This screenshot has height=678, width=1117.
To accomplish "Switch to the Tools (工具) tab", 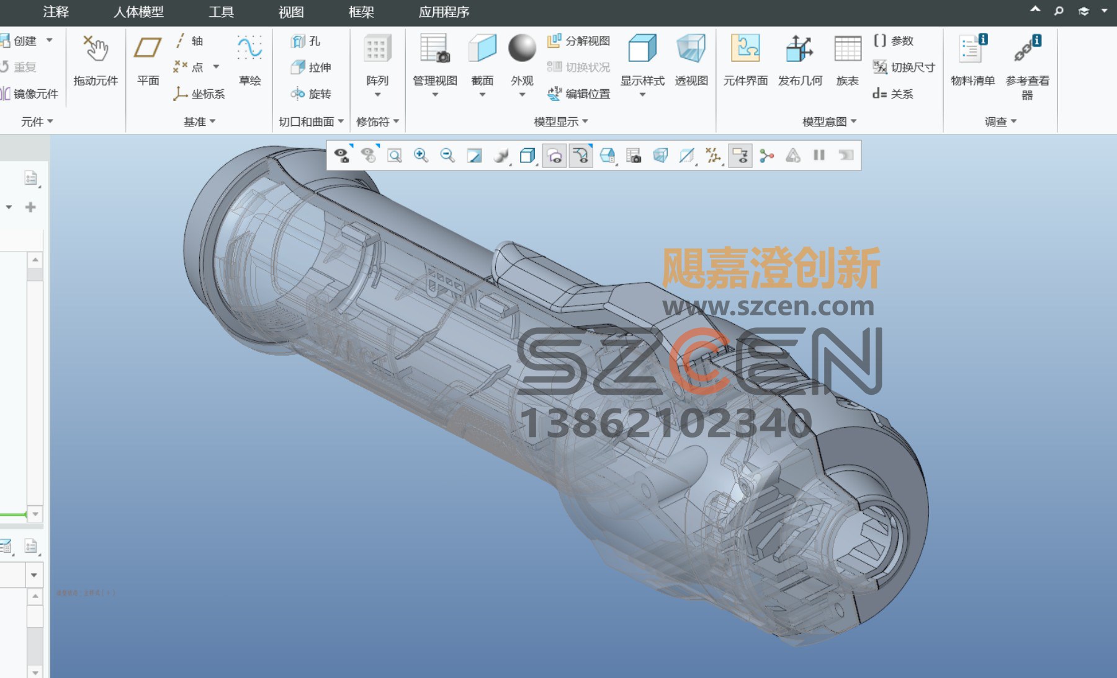I will click(221, 12).
